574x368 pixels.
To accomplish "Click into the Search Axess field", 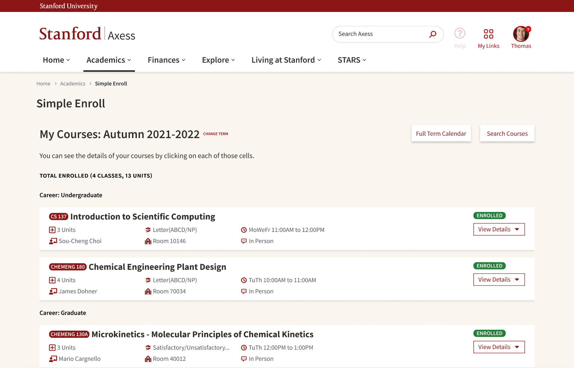I will (381, 34).
